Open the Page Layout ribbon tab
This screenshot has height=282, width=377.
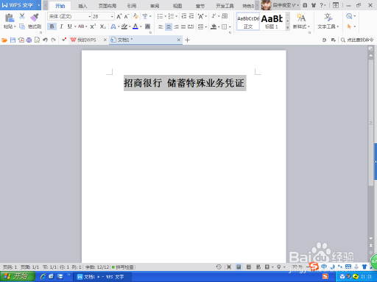[108, 6]
